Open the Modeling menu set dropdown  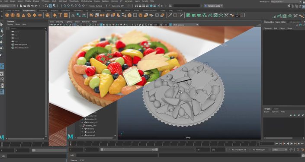pos(8,6)
